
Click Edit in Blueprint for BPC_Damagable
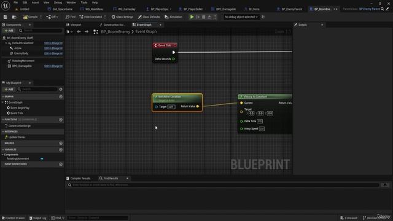pyautogui.click(x=53, y=66)
